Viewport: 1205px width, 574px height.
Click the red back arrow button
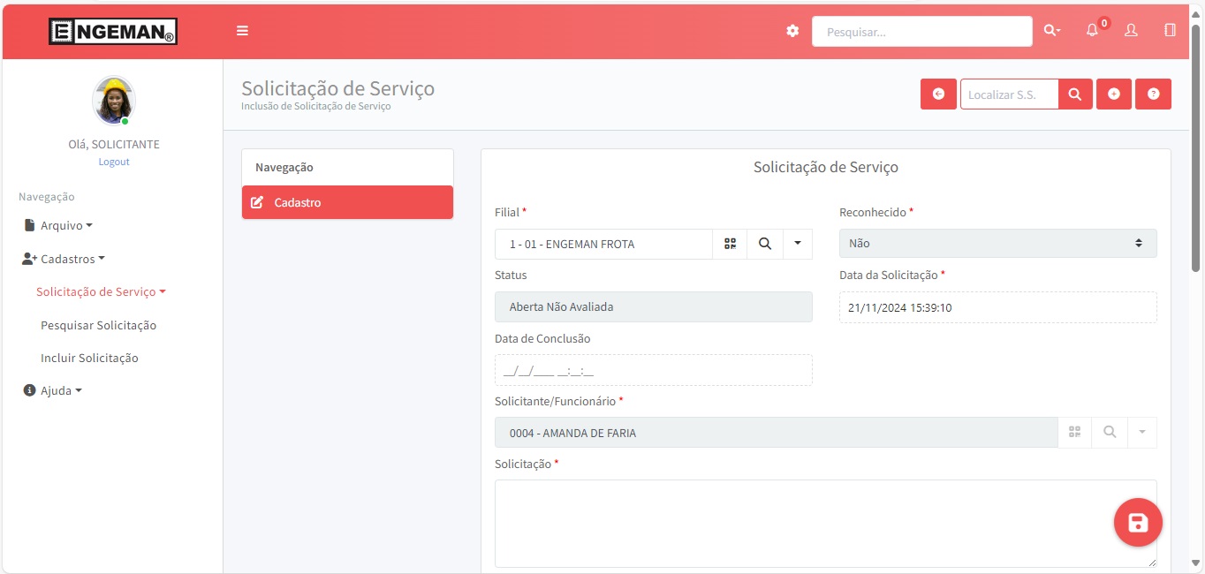[x=938, y=94]
